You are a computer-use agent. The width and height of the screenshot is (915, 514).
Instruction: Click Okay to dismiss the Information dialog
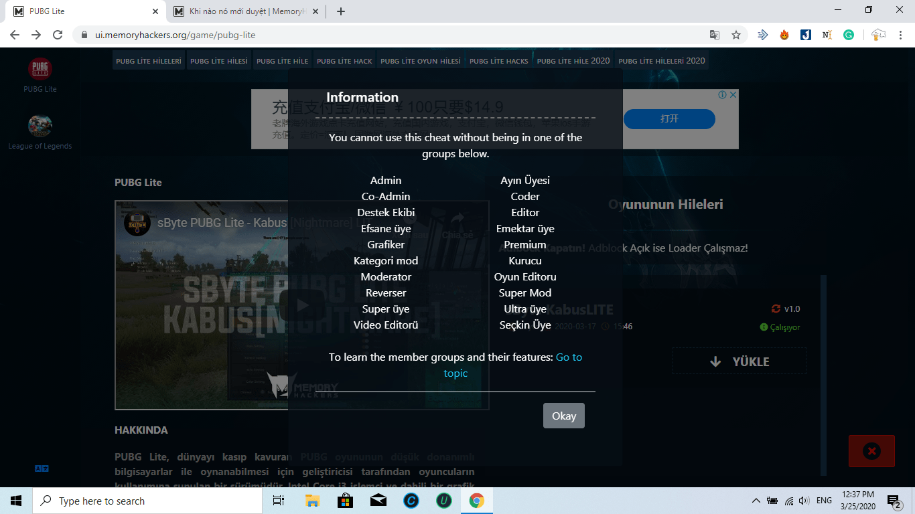564,416
